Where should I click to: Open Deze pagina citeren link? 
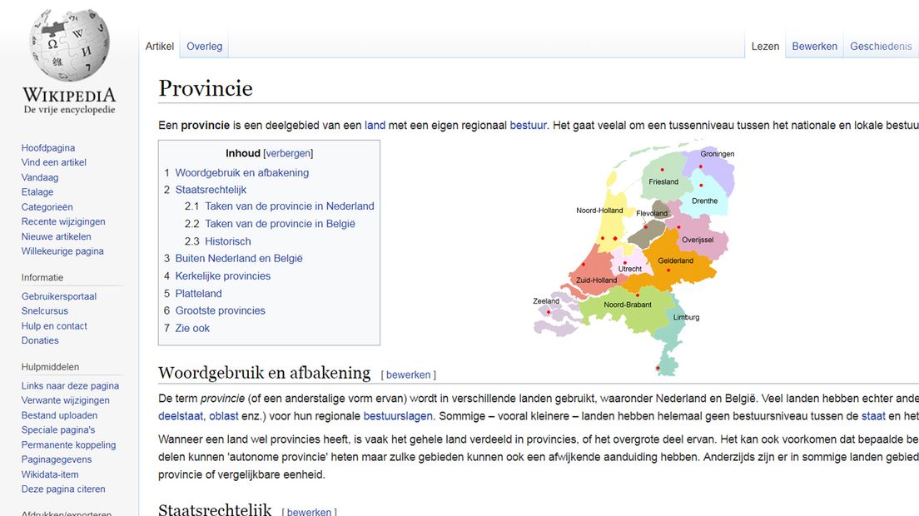pyautogui.click(x=63, y=489)
